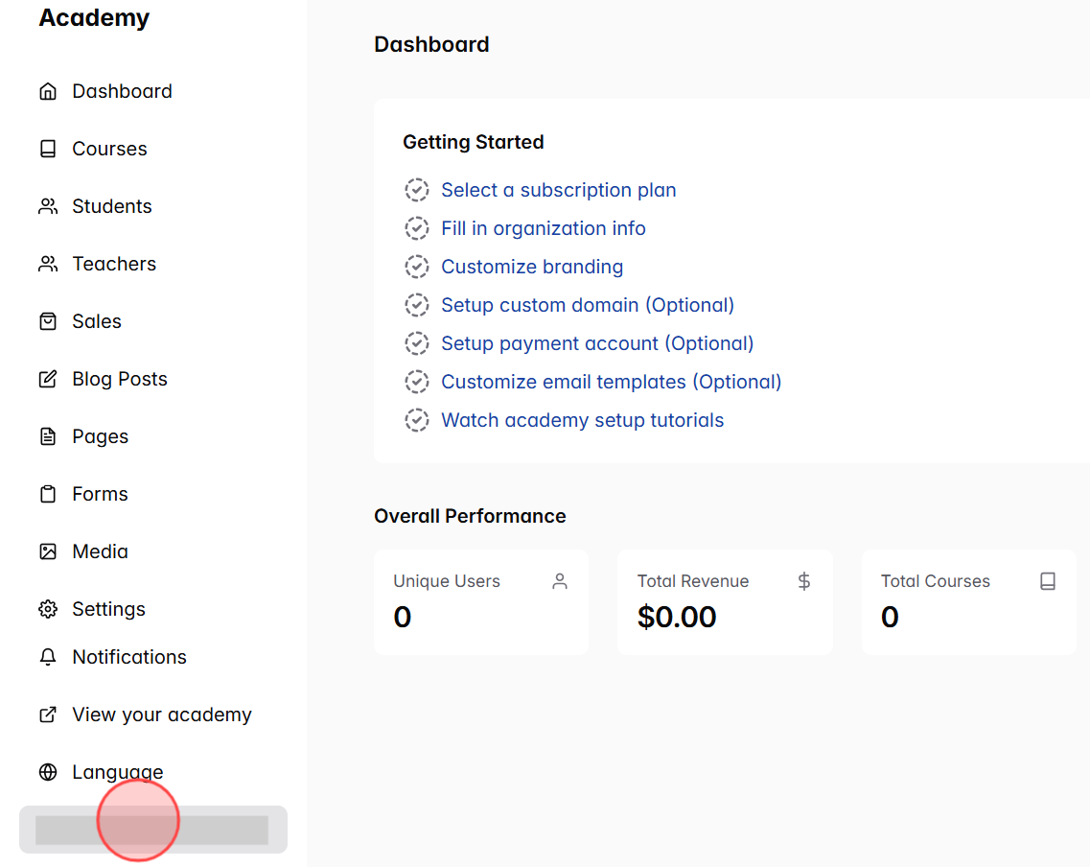Switch to the Dashboard menu item
The width and height of the screenshot is (1090, 867).
[122, 90]
